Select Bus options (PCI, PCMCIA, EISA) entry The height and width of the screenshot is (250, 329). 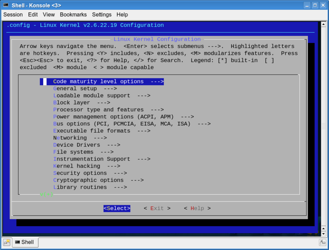(x=132, y=124)
